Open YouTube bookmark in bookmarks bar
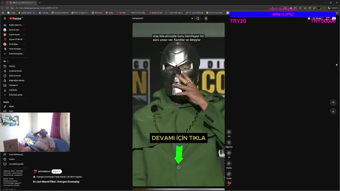340x191 pixels. coord(121,13)
